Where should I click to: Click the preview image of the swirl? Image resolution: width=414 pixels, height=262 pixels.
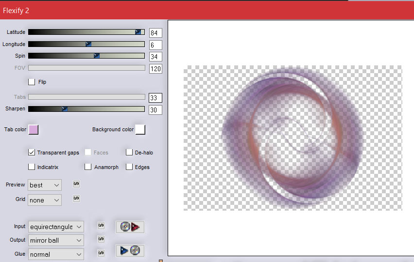click(293, 138)
